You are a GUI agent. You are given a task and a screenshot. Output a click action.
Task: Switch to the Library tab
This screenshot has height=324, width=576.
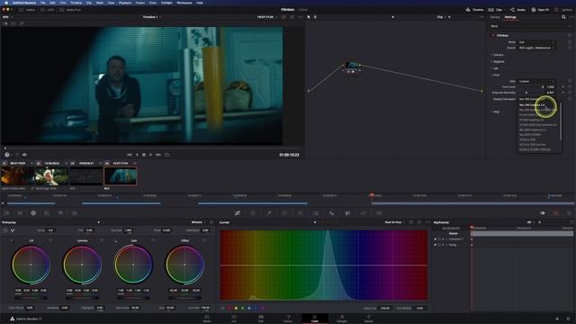[495, 17]
